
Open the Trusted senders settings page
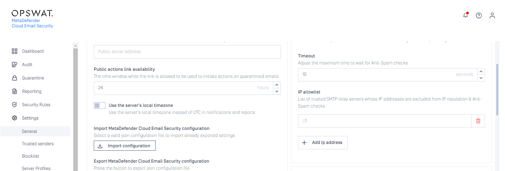[x=38, y=144]
